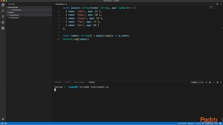Switch to the Debug Console tab
Viewport: 223px width, 125px height.
click(79, 82)
